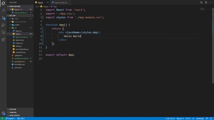
Task: Open the Extensions view icon
Action: pos(3,40)
